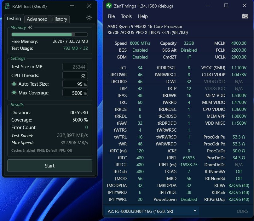Click the Cmd2T value 1T
Image resolution: width=254 pixels, height=221 pixels.
(189, 57)
